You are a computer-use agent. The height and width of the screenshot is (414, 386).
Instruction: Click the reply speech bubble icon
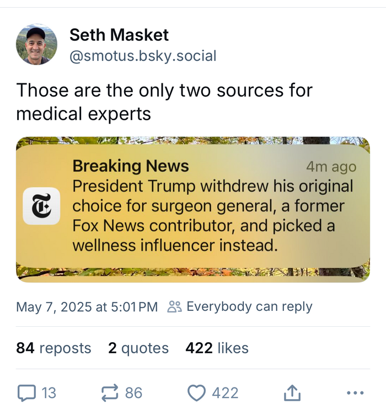click(26, 393)
